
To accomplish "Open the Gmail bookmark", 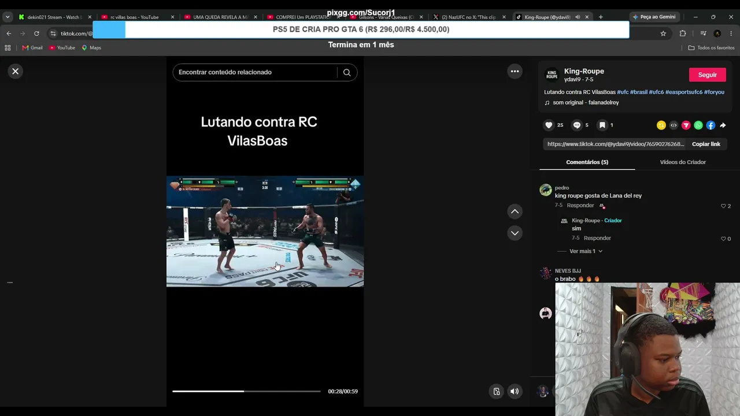I will pos(32,48).
